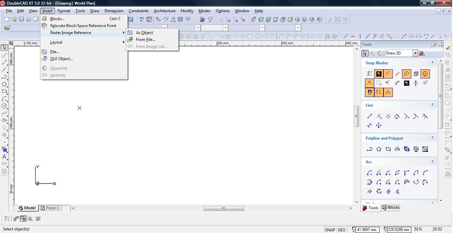Choose the first arc tool in Arc section
The height and width of the screenshot is (233, 453).
point(370,173)
